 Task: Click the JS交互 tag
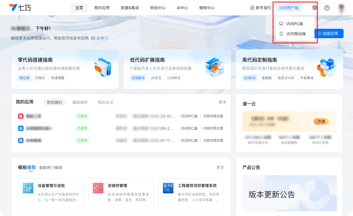coord(156,78)
